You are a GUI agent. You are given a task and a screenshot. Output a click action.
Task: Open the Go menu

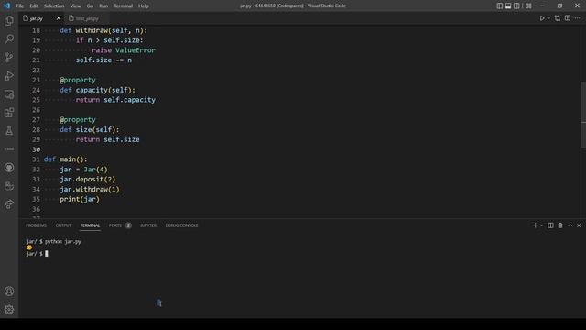click(90, 6)
